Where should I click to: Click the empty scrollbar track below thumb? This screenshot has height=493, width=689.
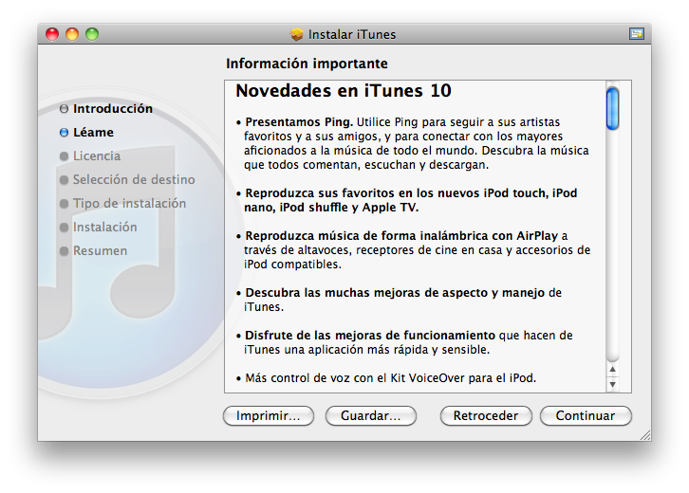coord(612,246)
